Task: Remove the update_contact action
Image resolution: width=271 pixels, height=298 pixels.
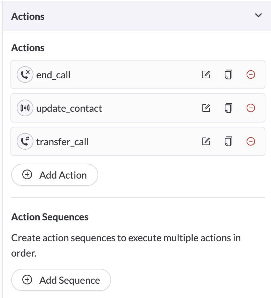Action: coord(250,108)
